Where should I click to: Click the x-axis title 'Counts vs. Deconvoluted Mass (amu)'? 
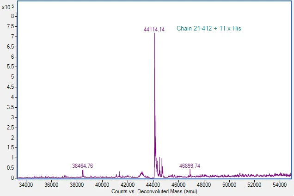(x=154, y=191)
